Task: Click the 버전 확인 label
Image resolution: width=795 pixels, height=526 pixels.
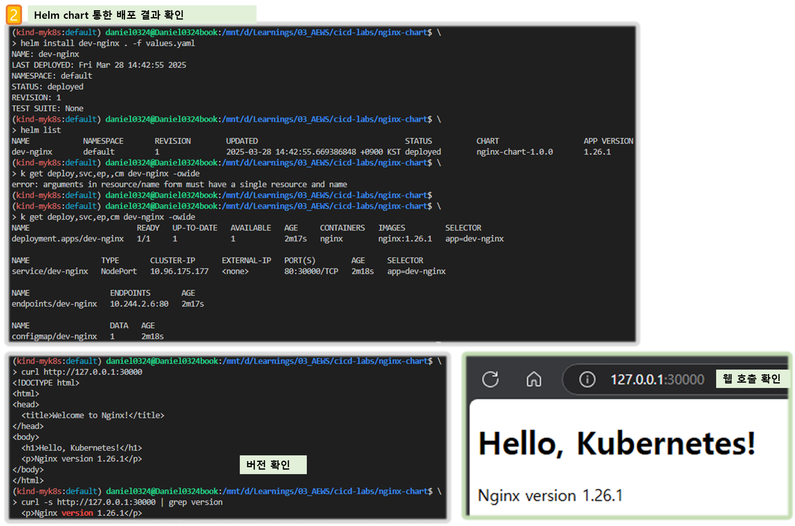Action: point(272,465)
